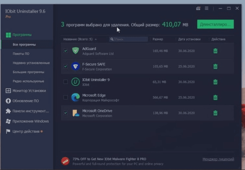The width and height of the screenshot is (245, 170).
Task: Click the 65,31 MB size value
Action: [x=159, y=82]
